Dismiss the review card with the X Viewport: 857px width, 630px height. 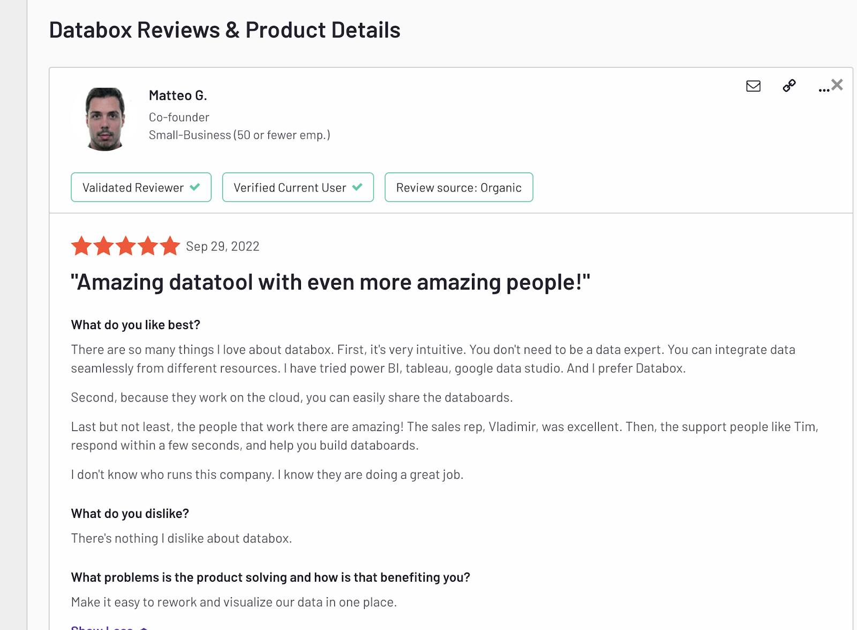[x=836, y=84]
